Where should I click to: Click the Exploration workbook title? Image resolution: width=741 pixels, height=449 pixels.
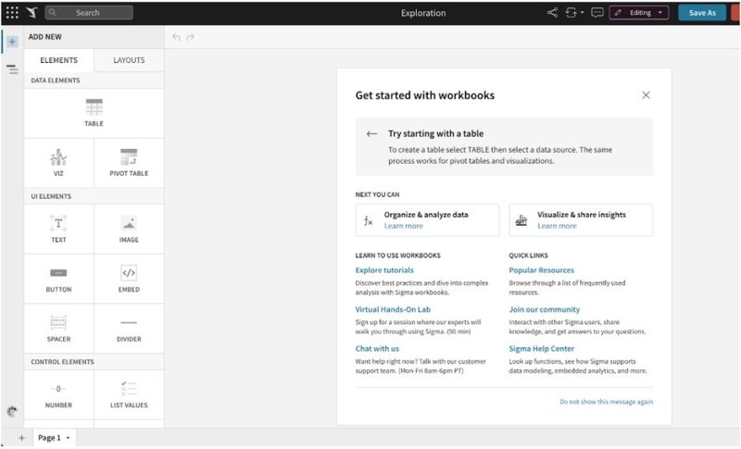point(423,13)
